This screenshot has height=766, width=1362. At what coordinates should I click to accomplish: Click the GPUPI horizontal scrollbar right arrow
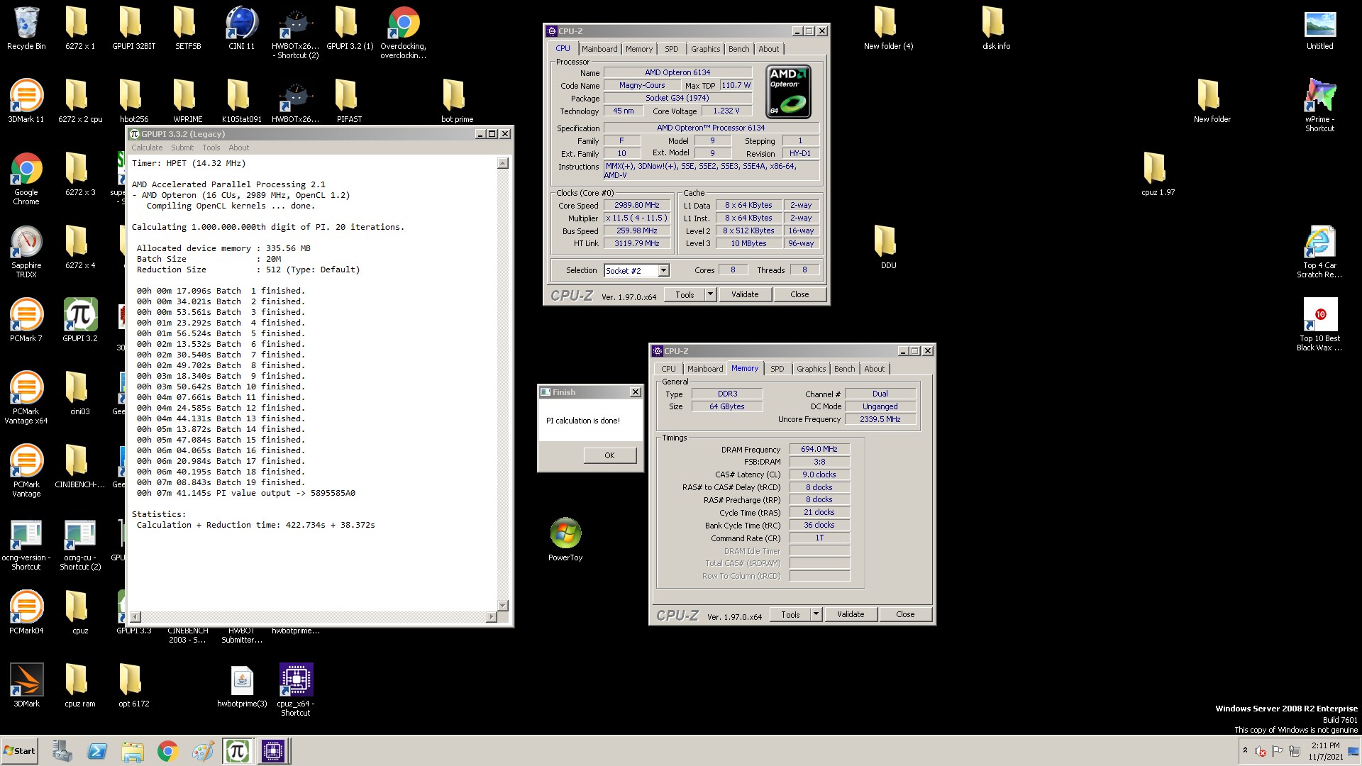[x=492, y=617]
